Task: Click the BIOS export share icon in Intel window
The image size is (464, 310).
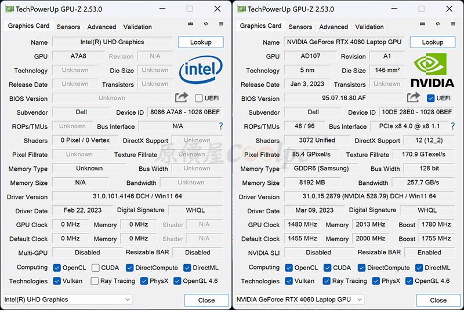Action: [x=182, y=97]
